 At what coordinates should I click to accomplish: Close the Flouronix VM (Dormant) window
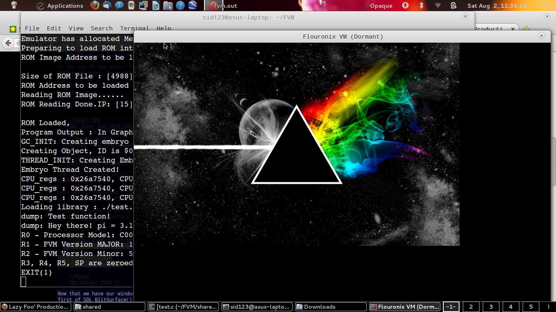pos(541,36)
